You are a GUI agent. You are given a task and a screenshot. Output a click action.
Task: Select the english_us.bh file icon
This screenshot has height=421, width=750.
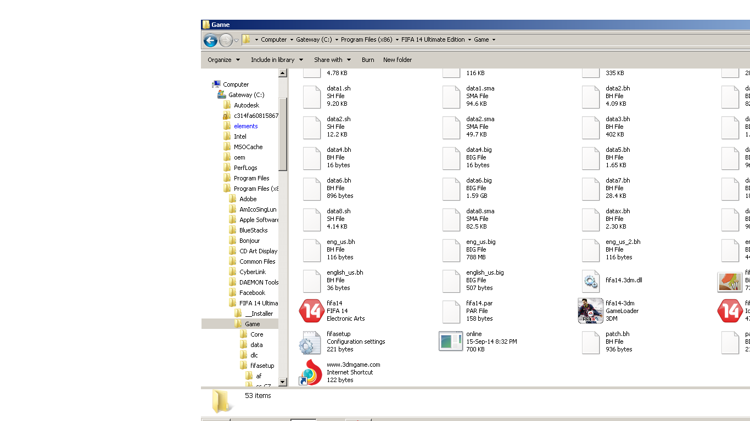(x=312, y=281)
